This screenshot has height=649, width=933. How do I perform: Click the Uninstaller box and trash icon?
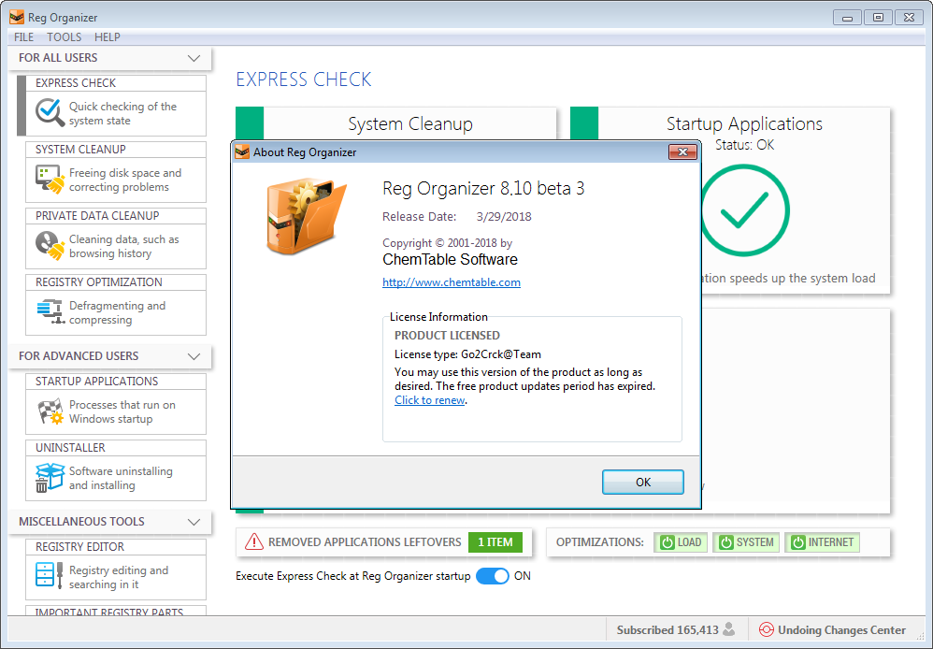coord(50,478)
